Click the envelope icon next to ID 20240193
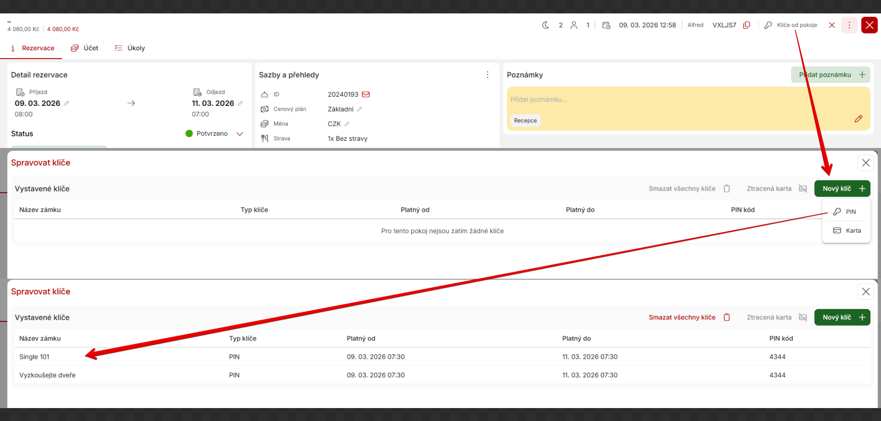Screen dimensions: 881x421 click(366, 94)
